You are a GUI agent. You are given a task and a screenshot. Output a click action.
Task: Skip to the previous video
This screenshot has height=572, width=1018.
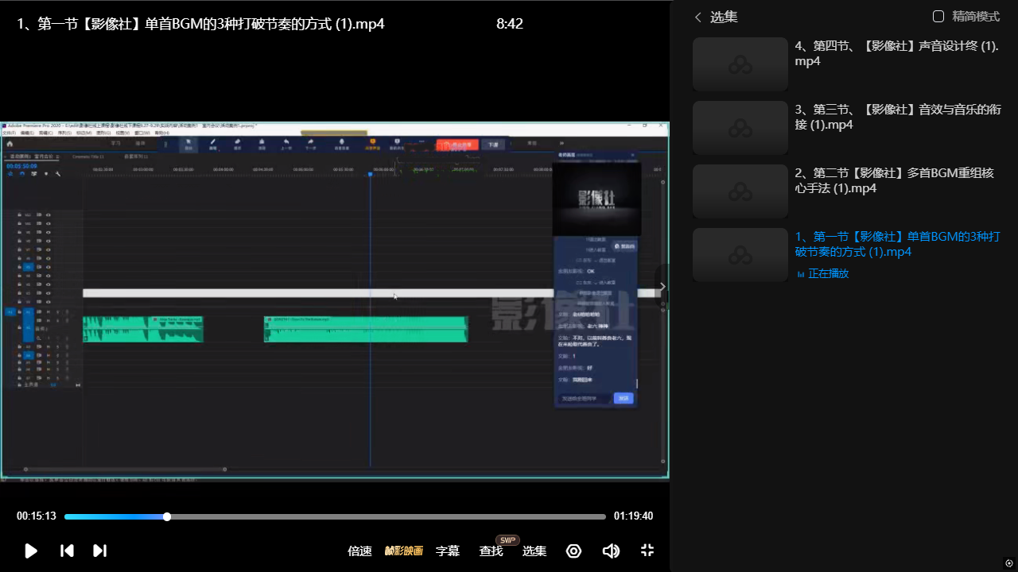(x=68, y=551)
